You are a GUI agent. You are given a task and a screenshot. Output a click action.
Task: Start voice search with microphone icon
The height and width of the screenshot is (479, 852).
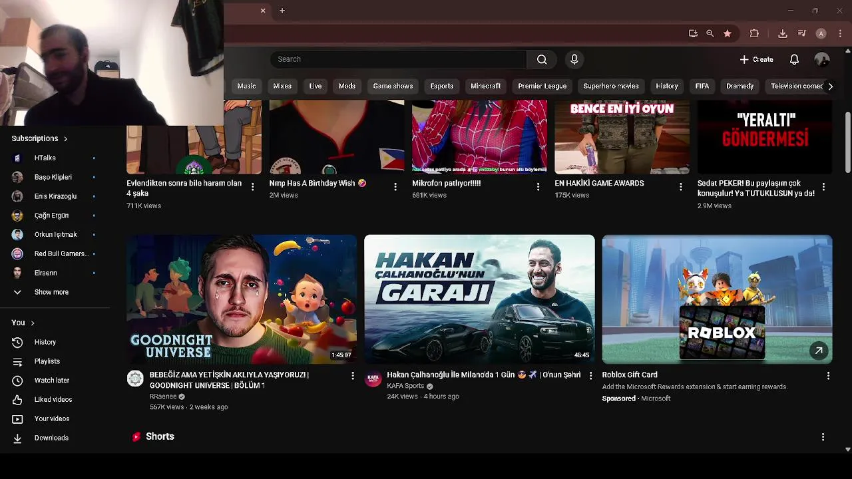574,59
